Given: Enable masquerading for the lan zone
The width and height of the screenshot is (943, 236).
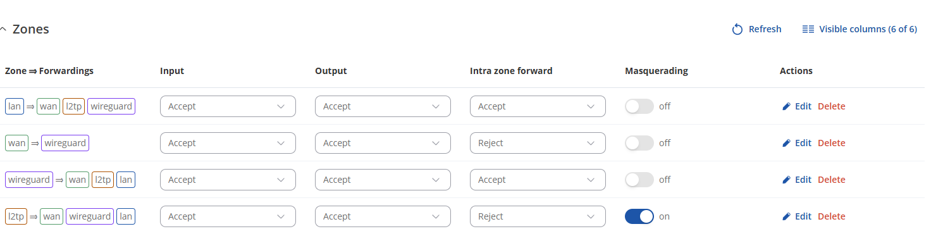Looking at the screenshot, I should [639, 106].
